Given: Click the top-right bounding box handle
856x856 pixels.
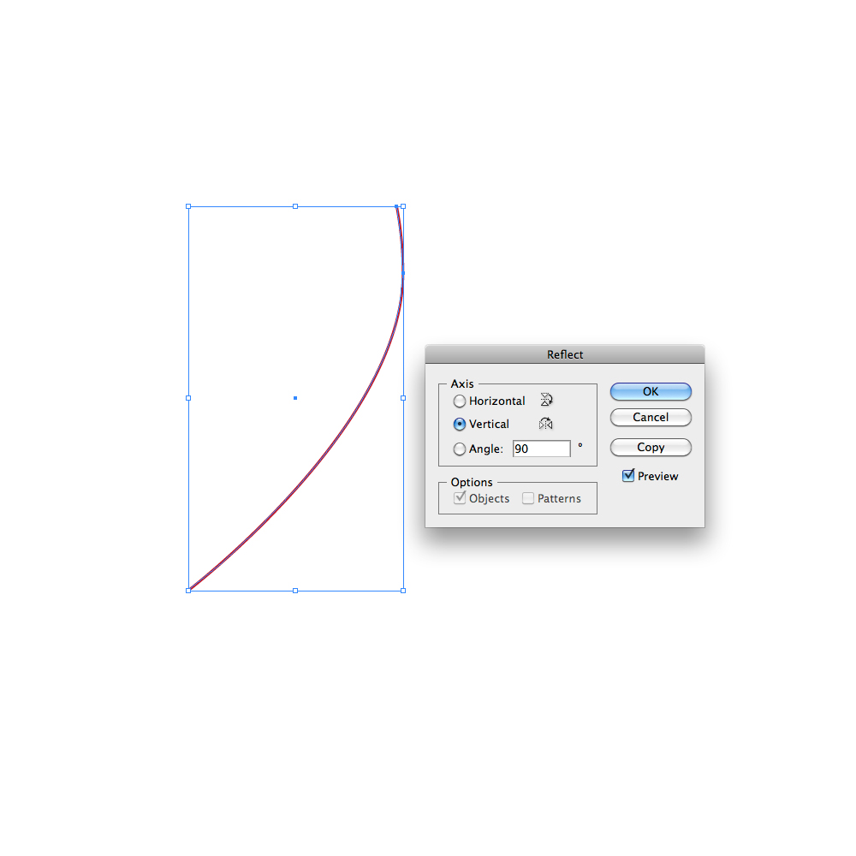Looking at the screenshot, I should [x=403, y=206].
